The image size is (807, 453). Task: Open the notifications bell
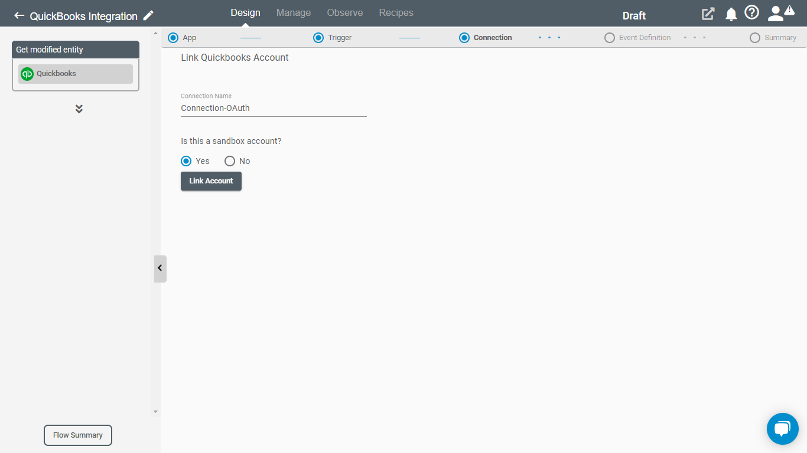731,14
